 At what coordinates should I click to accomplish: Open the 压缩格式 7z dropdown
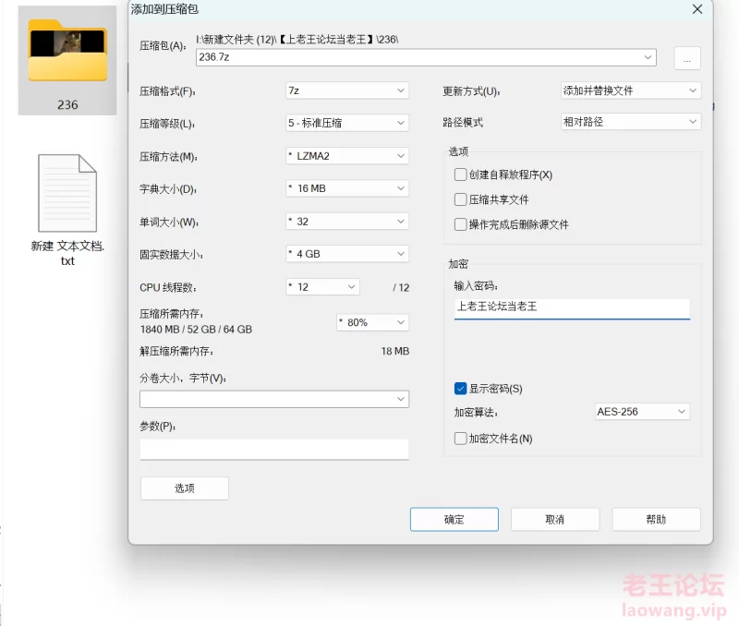point(347,90)
